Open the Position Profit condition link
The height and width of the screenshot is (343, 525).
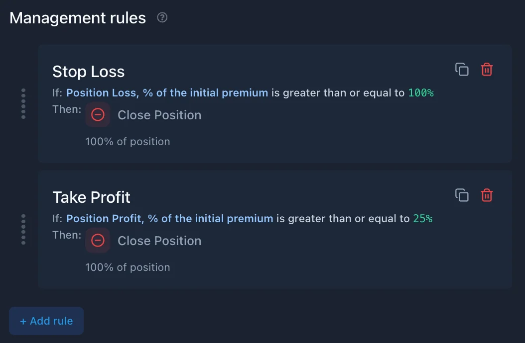tap(170, 218)
